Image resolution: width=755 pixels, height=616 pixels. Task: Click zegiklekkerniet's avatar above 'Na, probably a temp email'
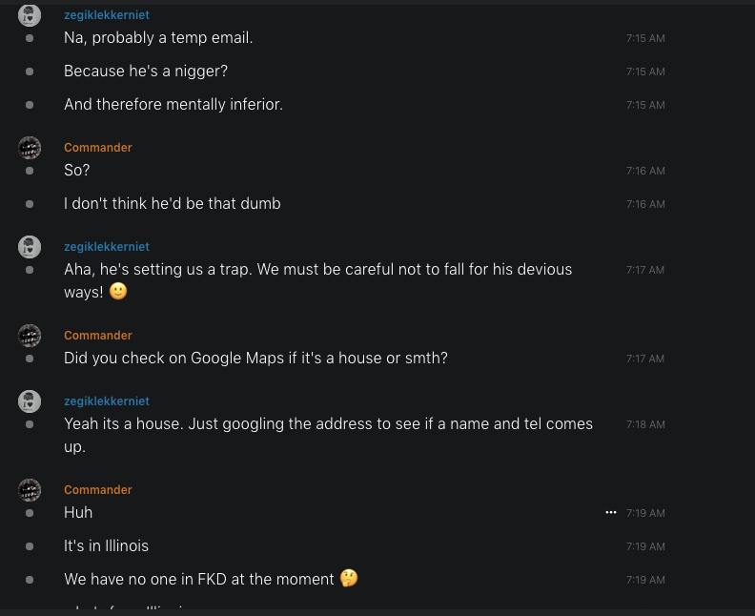point(30,15)
